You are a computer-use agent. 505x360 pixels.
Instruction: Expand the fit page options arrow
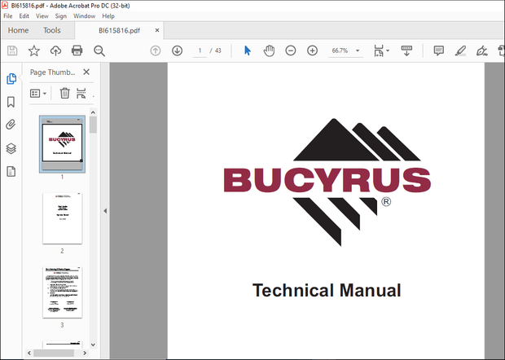pyautogui.click(x=388, y=50)
